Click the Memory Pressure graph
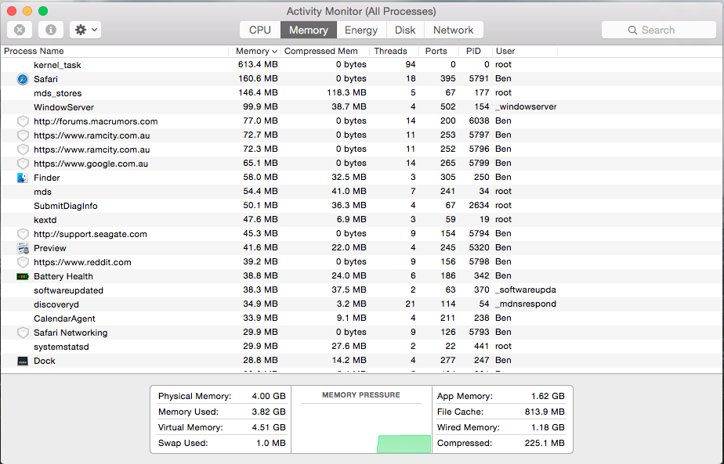The image size is (724, 464). coord(361,429)
